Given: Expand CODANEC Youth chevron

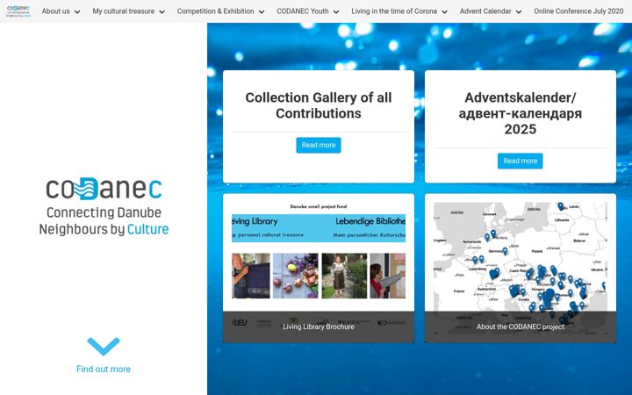Looking at the screenshot, I should pos(335,11).
